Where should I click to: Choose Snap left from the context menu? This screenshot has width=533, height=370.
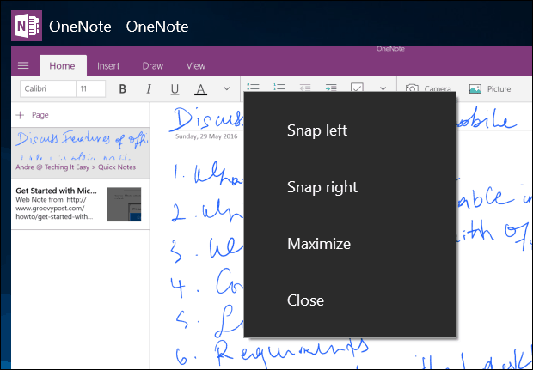(350, 130)
